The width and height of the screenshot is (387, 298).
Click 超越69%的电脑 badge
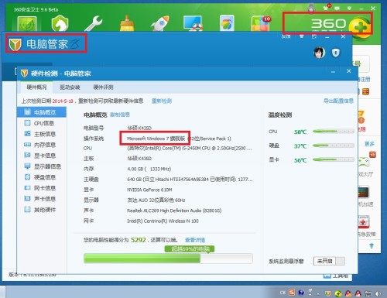tap(190, 249)
